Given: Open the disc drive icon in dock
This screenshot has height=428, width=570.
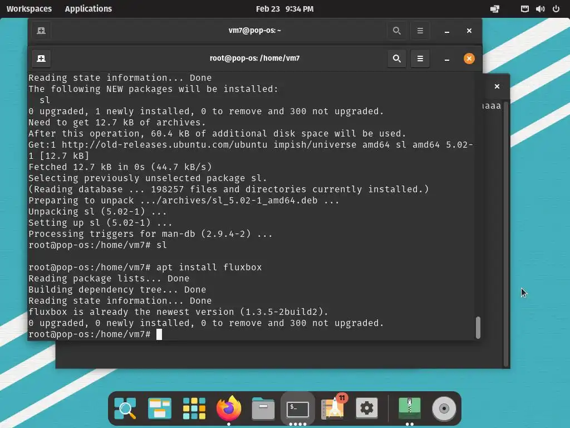Looking at the screenshot, I should click(444, 408).
